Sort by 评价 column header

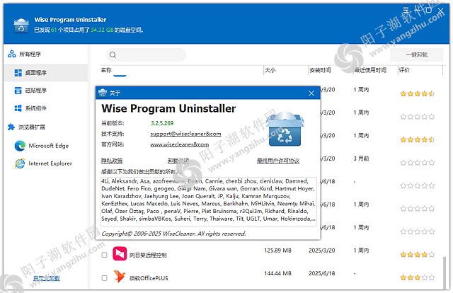[x=404, y=70]
